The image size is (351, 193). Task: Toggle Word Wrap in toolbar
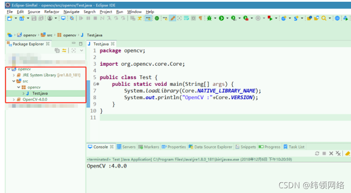pos(186,18)
